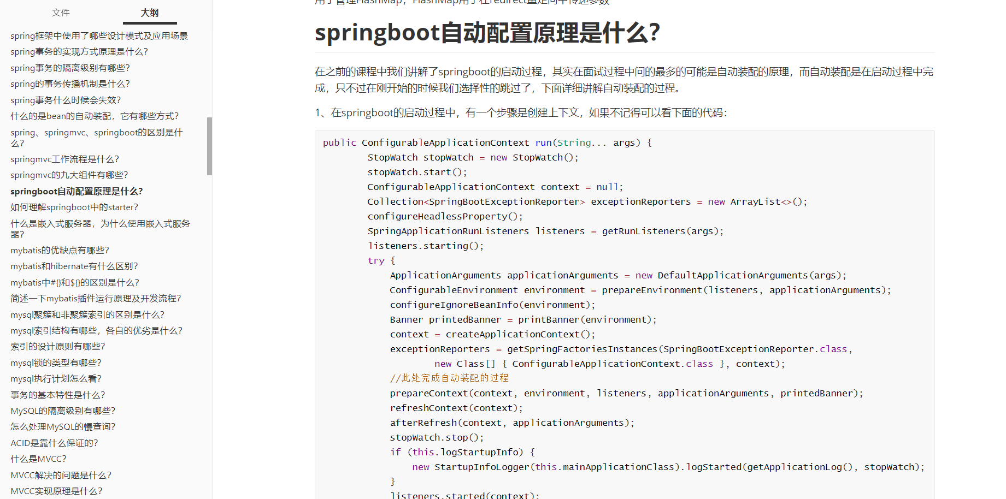Screen dimensions: 1006x499
Task: Click the main heading springboot自动配置原理是什么
Action: click(487, 33)
